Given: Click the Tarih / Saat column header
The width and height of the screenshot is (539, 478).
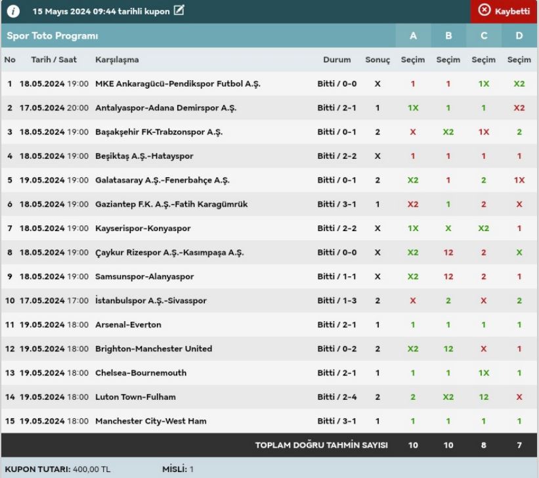Looking at the screenshot, I should tap(54, 60).
